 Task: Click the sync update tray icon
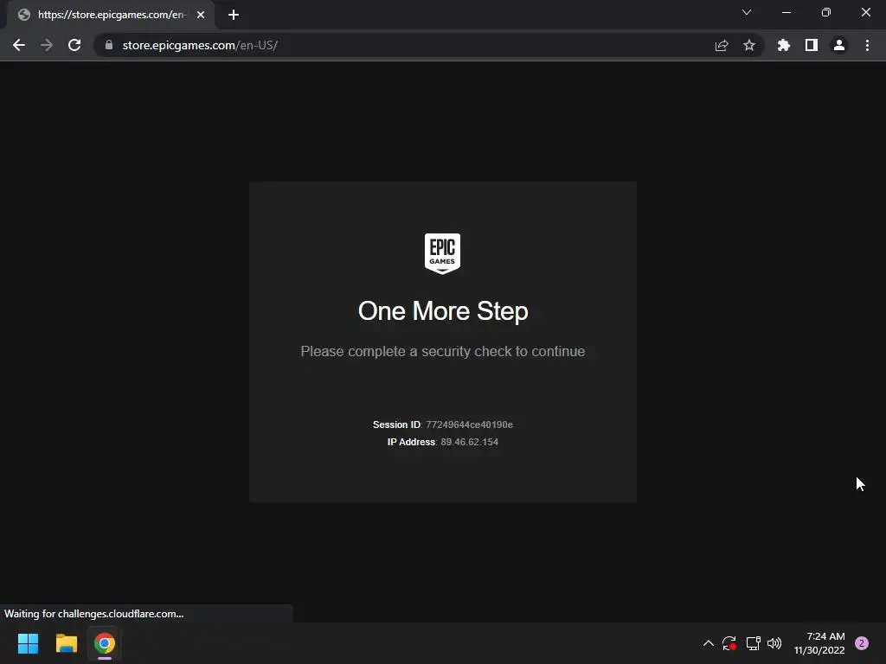tap(729, 643)
